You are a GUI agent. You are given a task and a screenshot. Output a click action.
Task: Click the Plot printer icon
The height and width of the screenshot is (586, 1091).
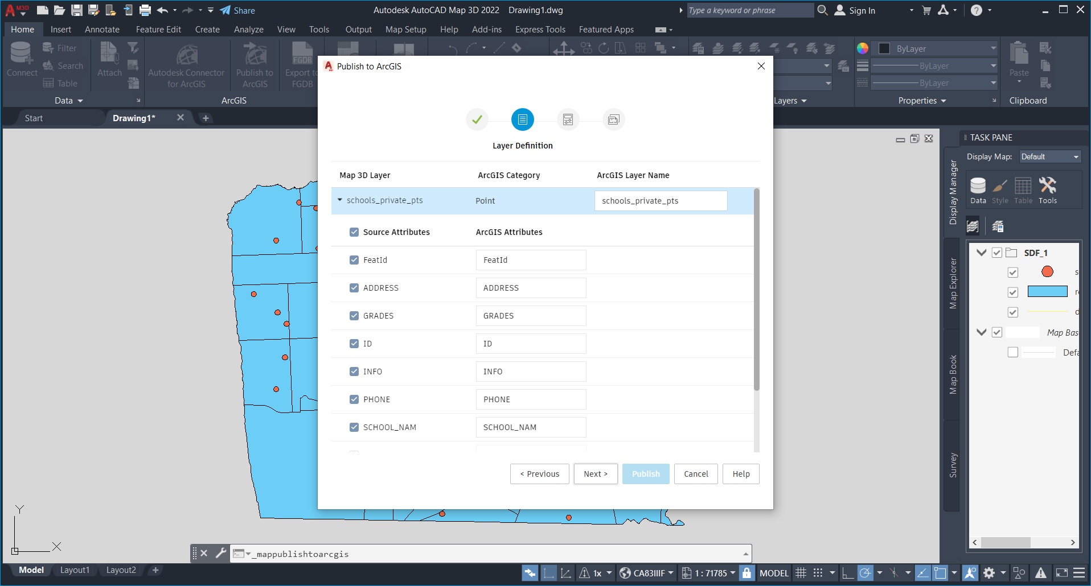coord(145,10)
